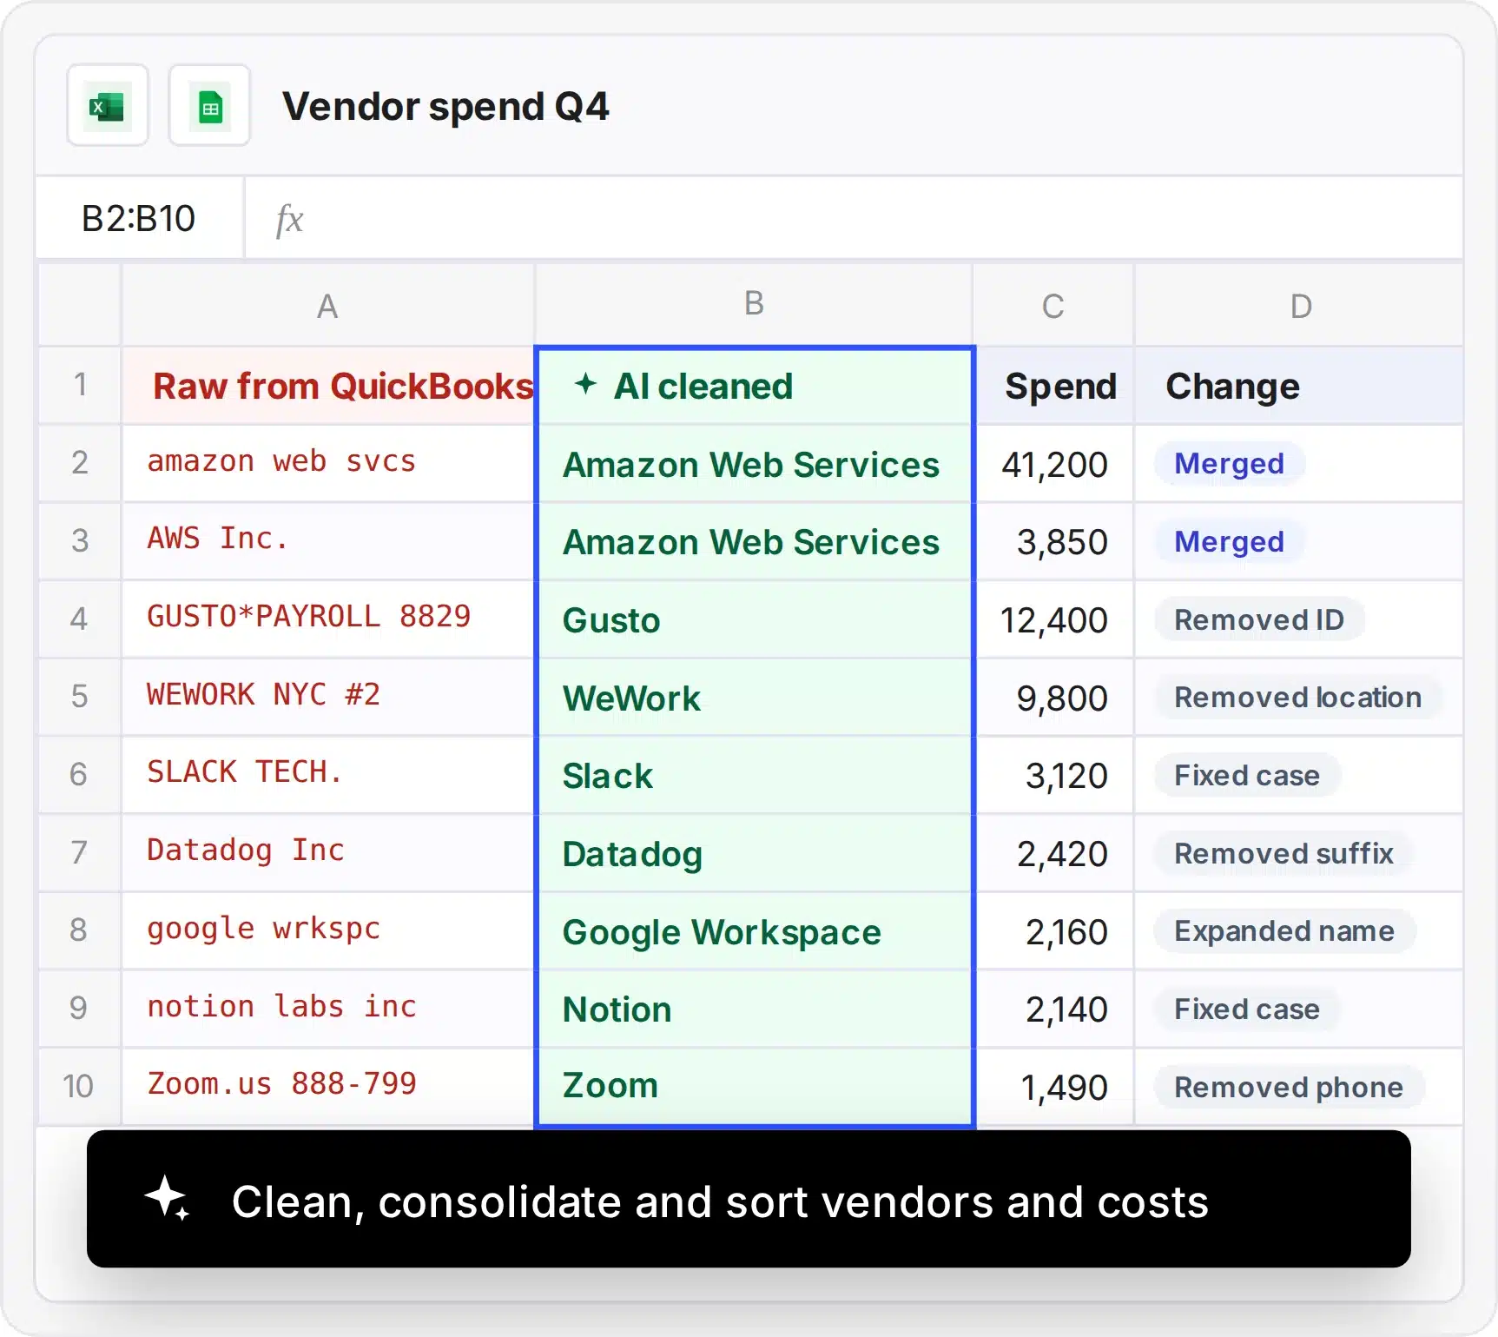
Task: Click the Change header cell
Action: pyautogui.click(x=1299, y=386)
